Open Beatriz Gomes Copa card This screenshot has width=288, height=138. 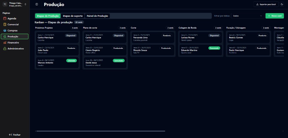249,38
